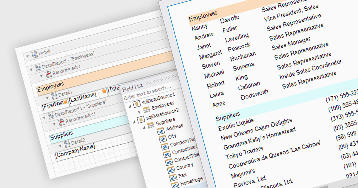This screenshot has height=188, width=358.
Task: Select the City field in Field List
Action: click(172, 136)
